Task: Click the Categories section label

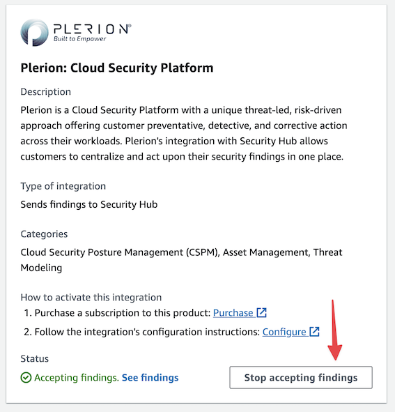Action: (44, 234)
